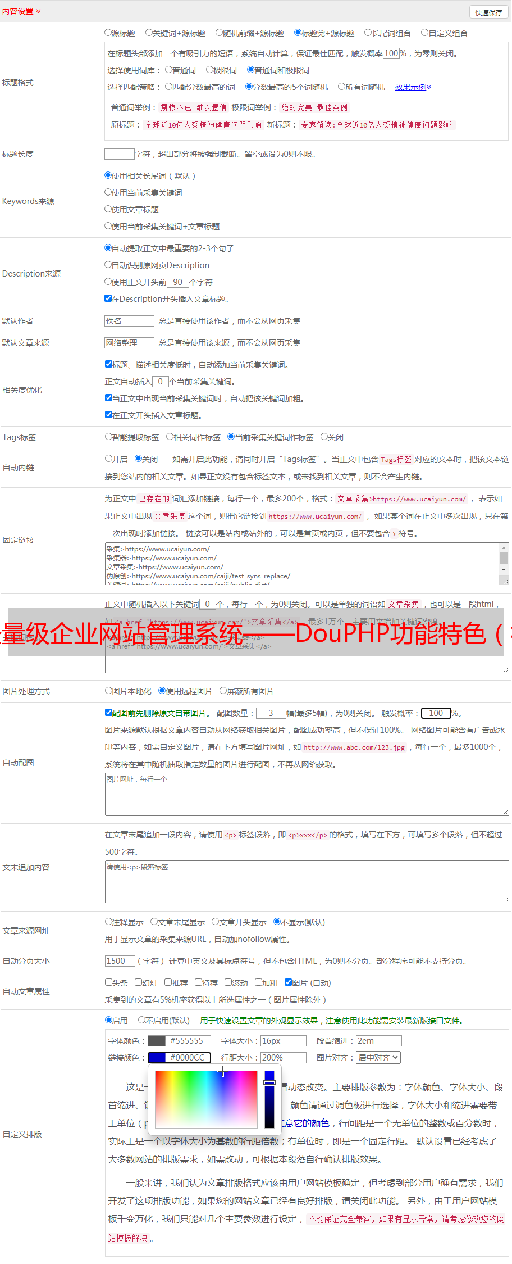Collapse the 内容设置 section header
The width and height of the screenshot is (512, 1264).
point(21,11)
